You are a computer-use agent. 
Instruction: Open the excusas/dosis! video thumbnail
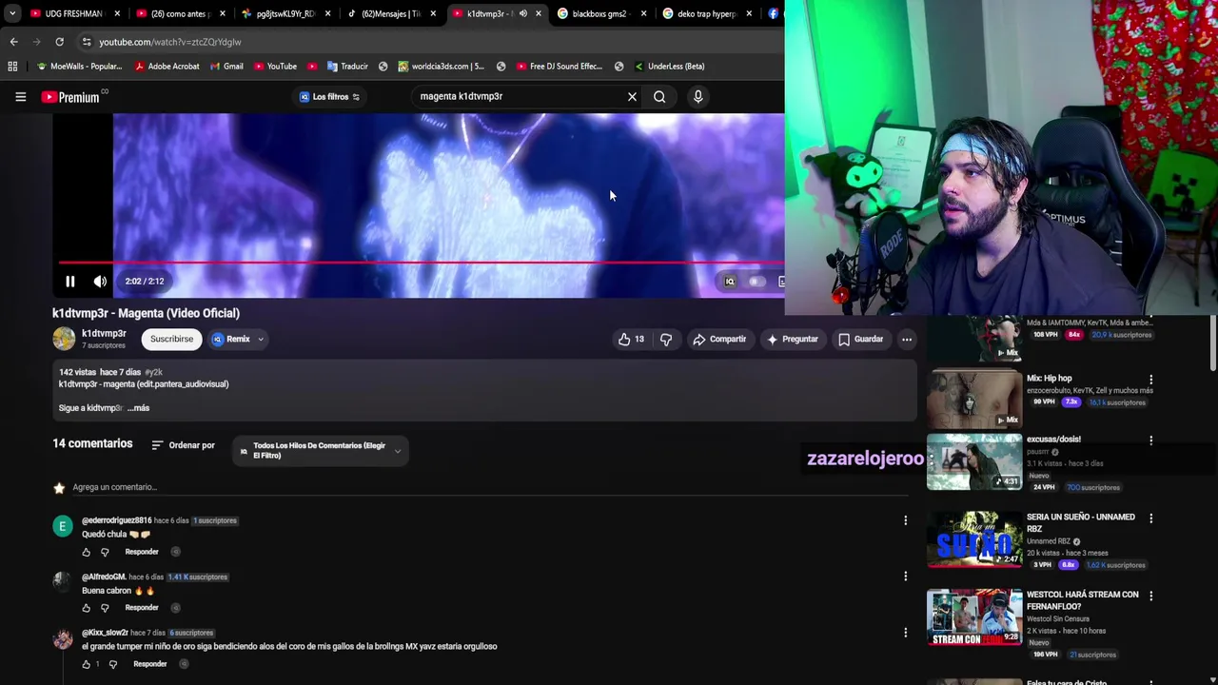click(x=974, y=461)
